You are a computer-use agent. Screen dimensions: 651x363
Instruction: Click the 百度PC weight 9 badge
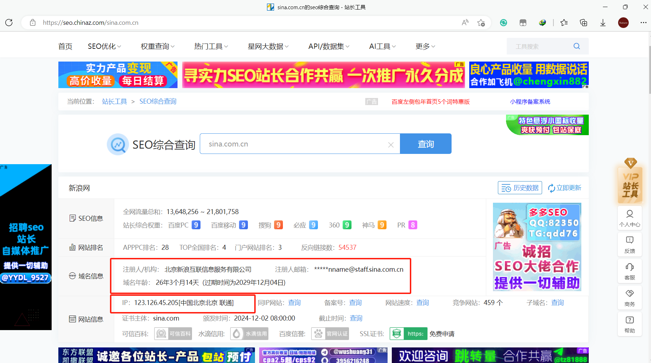point(196,225)
